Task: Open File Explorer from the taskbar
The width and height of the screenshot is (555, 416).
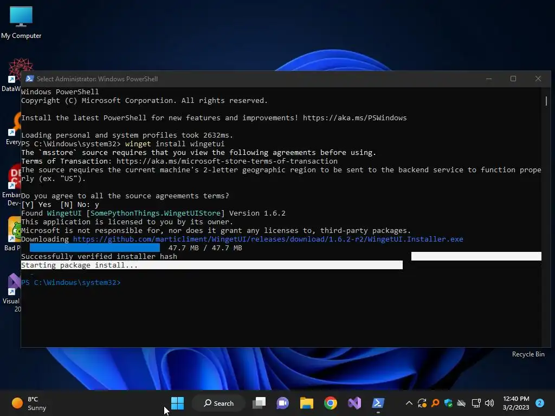Action: 307,403
